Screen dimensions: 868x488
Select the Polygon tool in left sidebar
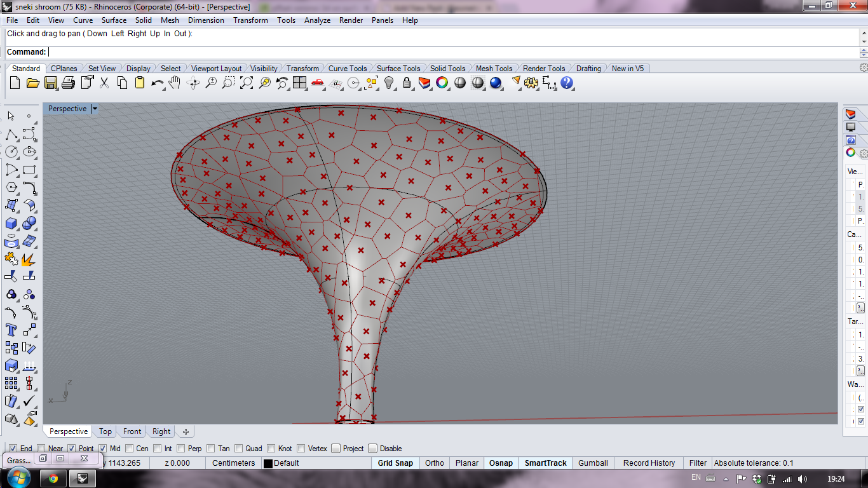click(11, 187)
